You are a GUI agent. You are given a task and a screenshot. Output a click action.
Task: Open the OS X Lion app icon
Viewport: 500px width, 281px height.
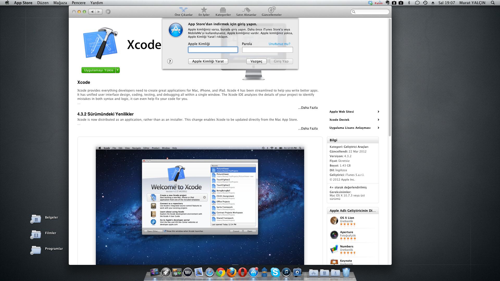click(x=334, y=221)
